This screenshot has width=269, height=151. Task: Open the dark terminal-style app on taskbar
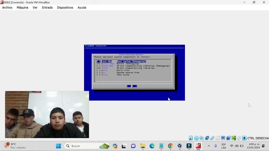click(189, 146)
